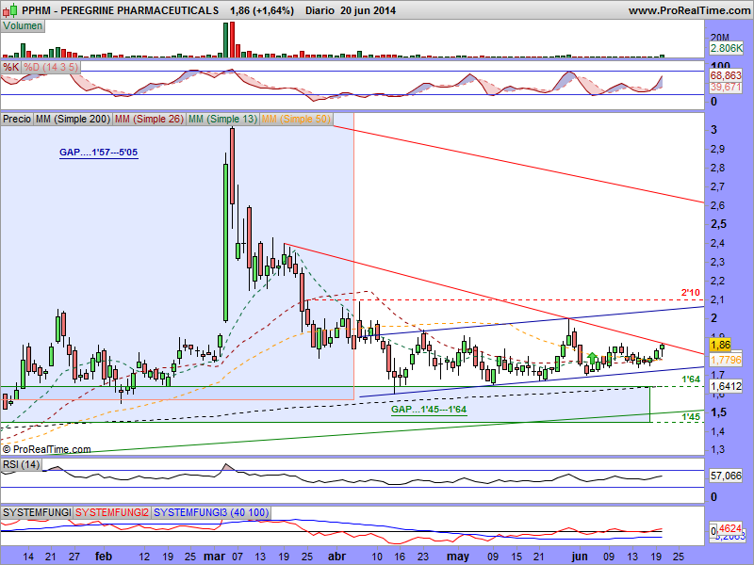Click the candlestick chart icon beside PPHM
Viewport: 754px width, 565px height.
(10, 9)
